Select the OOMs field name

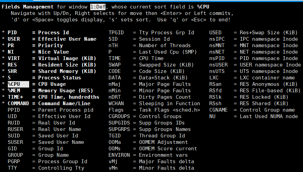click(114, 149)
